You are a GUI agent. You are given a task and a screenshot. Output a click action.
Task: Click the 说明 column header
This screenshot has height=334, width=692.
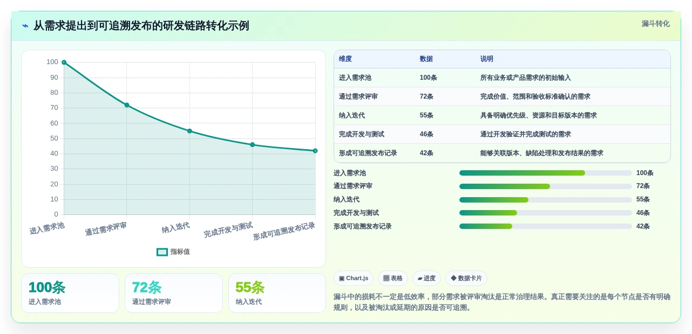pos(487,59)
